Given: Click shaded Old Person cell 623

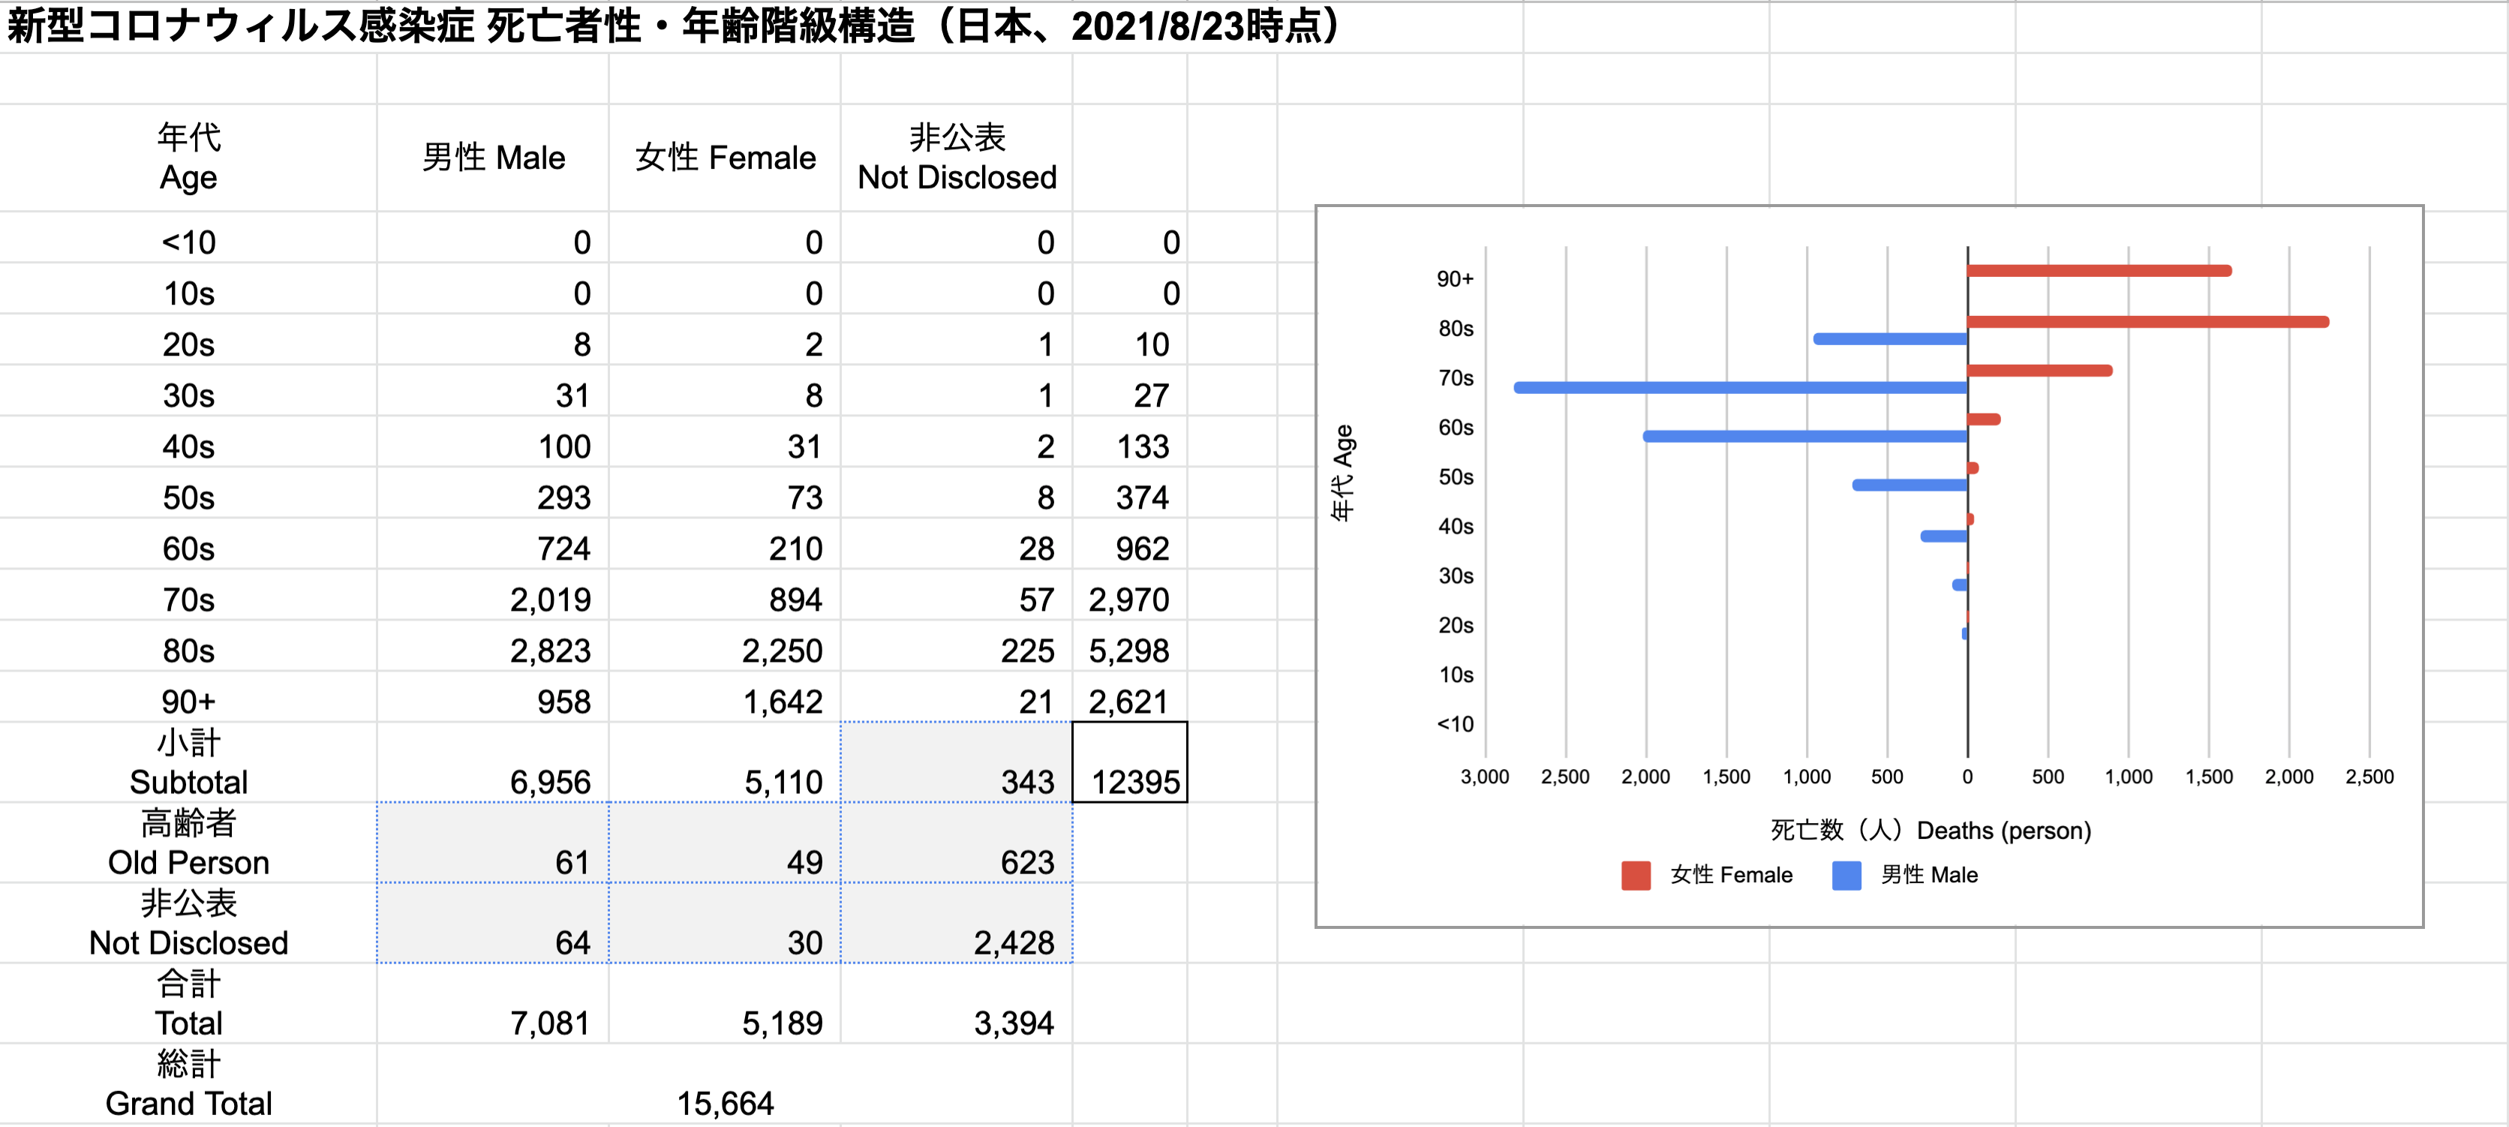Looking at the screenshot, I should (957, 843).
